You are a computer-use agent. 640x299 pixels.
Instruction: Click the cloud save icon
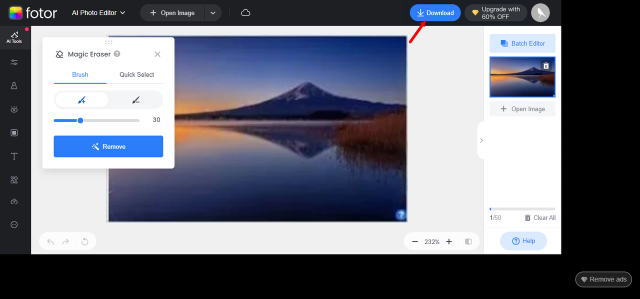(x=245, y=12)
